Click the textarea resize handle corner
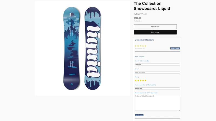The width and height of the screenshot is (216, 121). pos(179,110)
